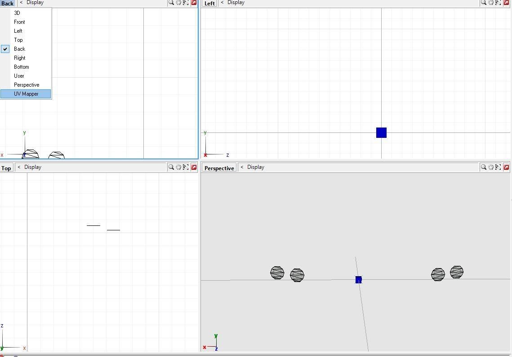
Task: Click the leftmost sphere in the Perspective viewport
Action: coord(277,273)
